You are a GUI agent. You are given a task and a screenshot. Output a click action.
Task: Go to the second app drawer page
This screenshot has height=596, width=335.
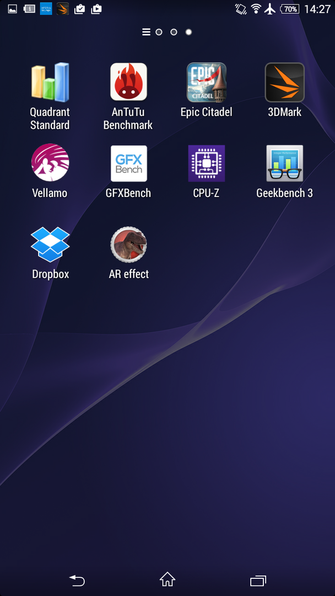click(x=174, y=33)
